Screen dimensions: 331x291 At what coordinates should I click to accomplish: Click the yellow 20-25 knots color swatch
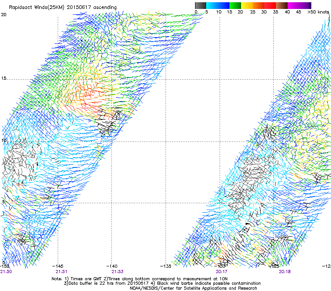point(247,5)
